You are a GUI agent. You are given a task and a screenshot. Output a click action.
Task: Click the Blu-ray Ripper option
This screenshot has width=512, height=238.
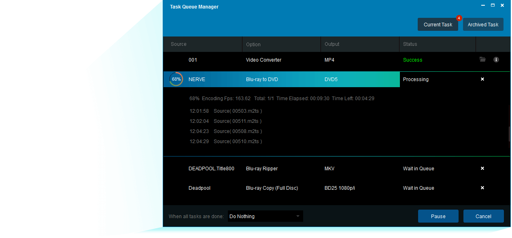[262, 169]
